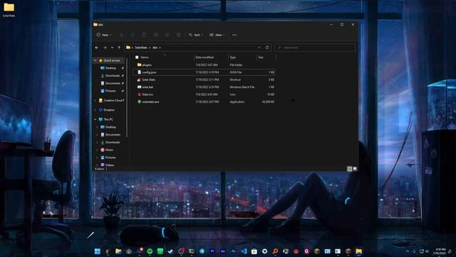The image size is (456, 257).
Task: Open Photoshop from the taskbar
Action: point(233,251)
